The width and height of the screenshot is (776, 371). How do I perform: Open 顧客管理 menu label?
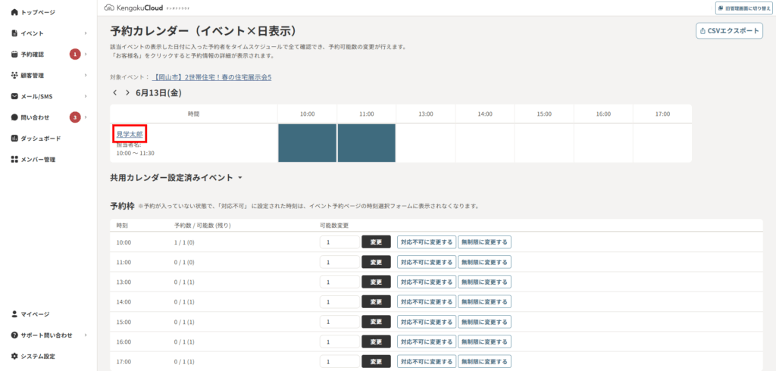coord(32,75)
